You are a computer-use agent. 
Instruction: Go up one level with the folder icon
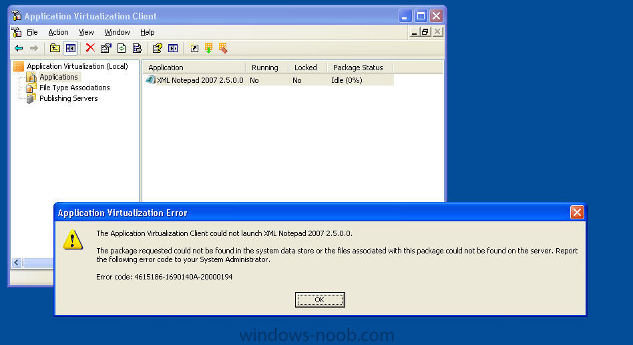click(55, 48)
